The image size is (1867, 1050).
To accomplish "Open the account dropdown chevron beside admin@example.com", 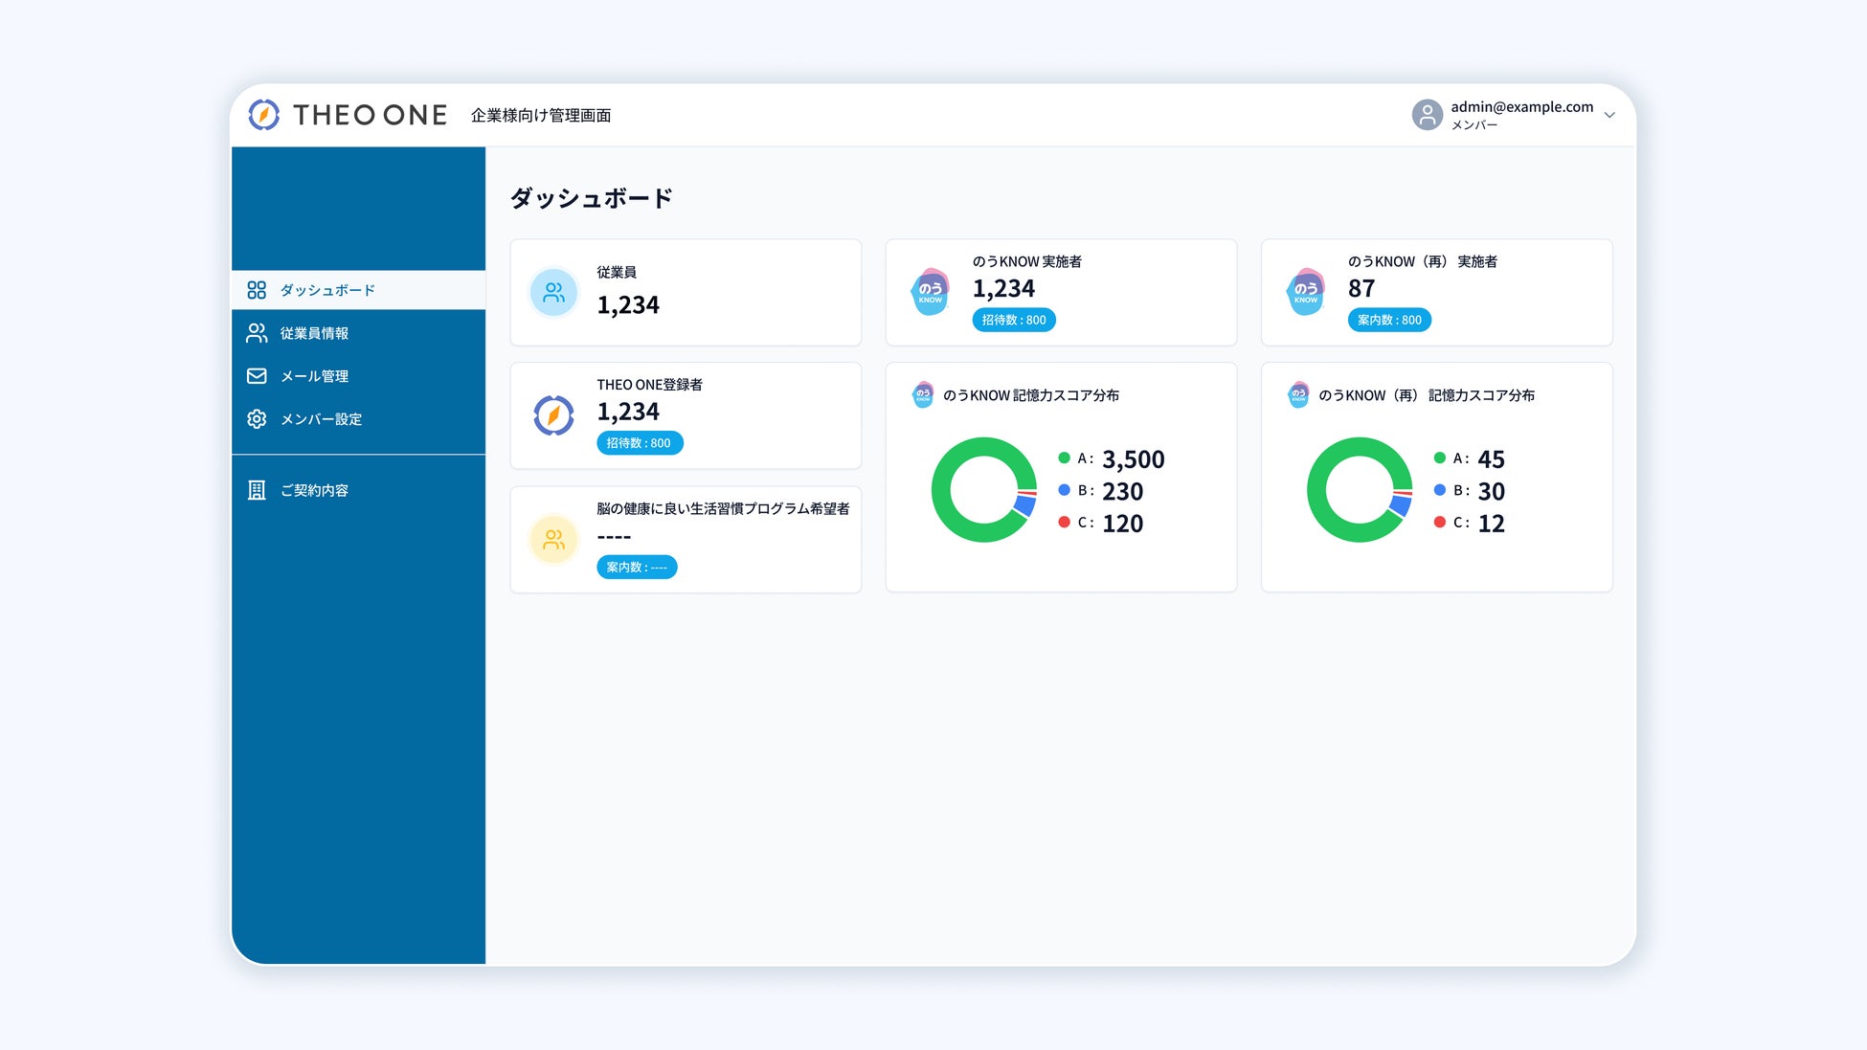I will pyautogui.click(x=1609, y=115).
